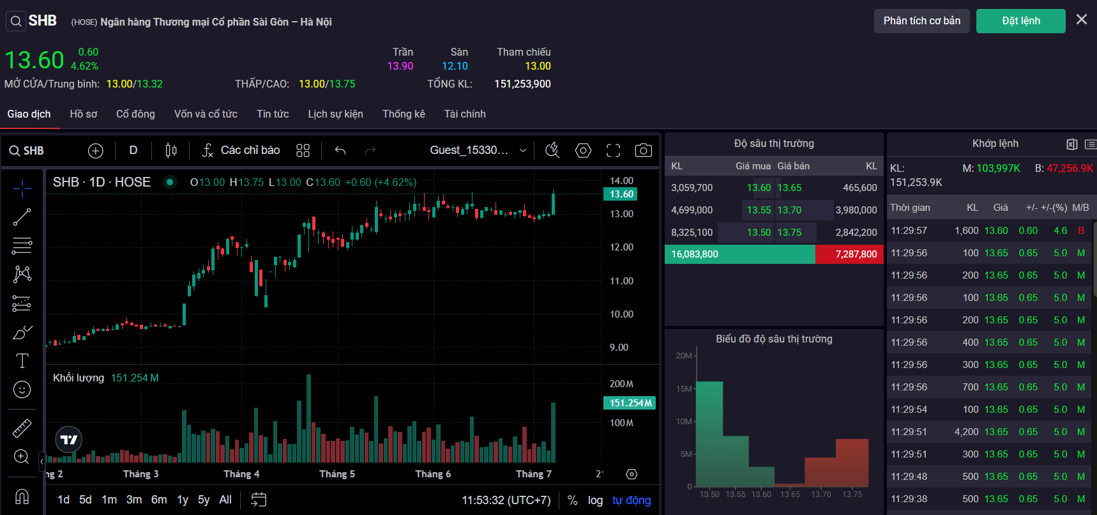Set chart range to All
Screen dimensions: 1097x515
click(x=225, y=500)
